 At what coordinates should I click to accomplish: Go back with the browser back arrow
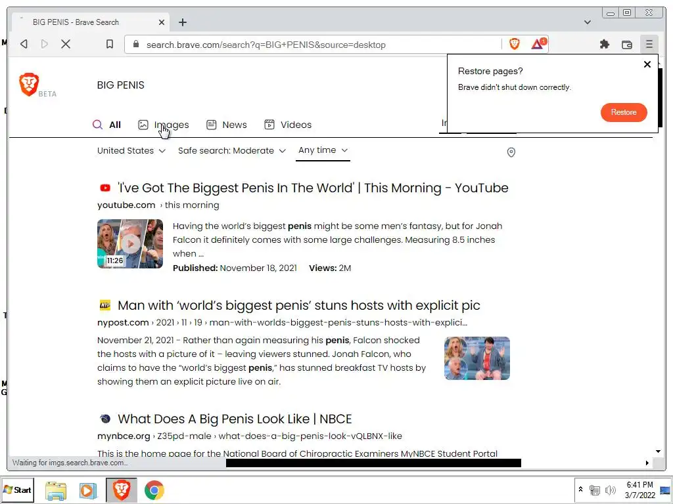point(24,44)
